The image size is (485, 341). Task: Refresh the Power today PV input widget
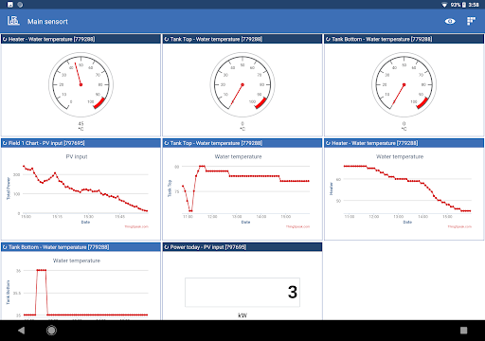coord(167,247)
